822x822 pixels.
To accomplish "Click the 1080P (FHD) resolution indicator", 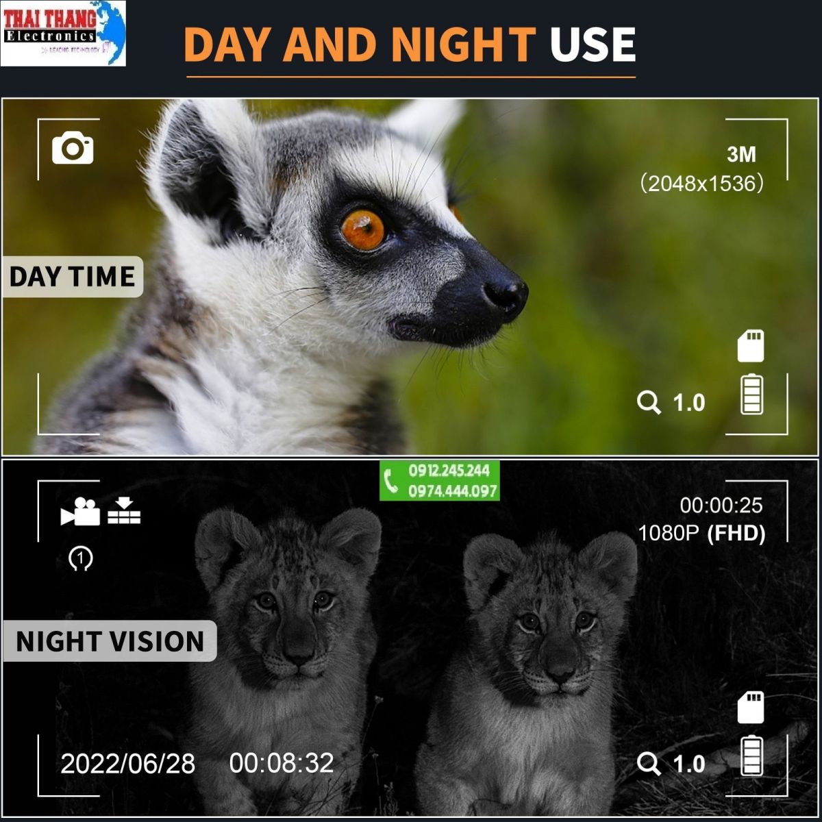I will pos(701,533).
